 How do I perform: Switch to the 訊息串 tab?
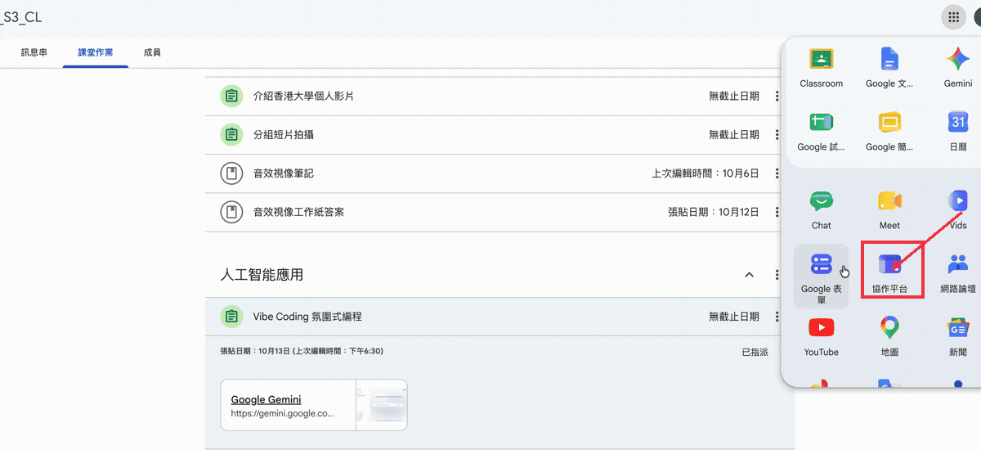pyautogui.click(x=34, y=52)
